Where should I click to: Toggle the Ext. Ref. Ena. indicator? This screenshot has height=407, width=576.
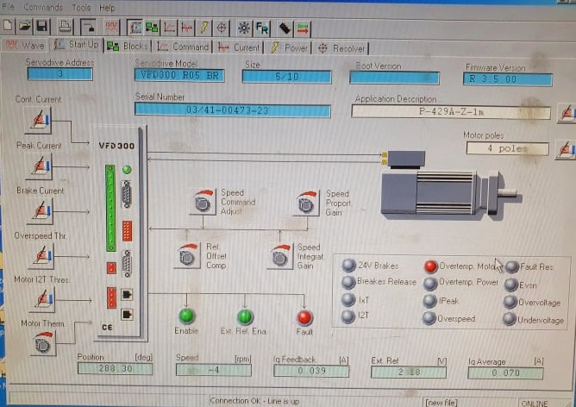tap(245, 316)
